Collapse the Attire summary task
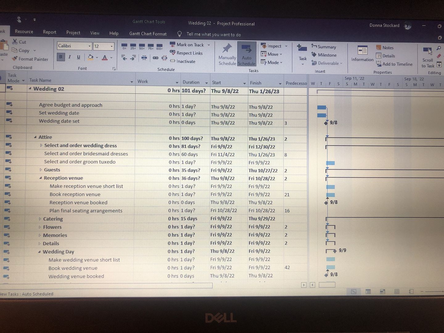This screenshot has height=333, width=444. pyautogui.click(x=35, y=137)
